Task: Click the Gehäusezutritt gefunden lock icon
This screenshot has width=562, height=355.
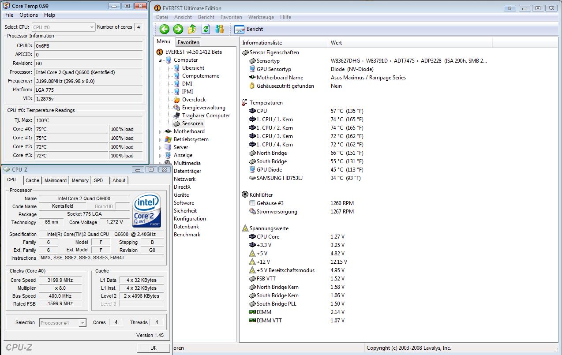Action: 252,86
